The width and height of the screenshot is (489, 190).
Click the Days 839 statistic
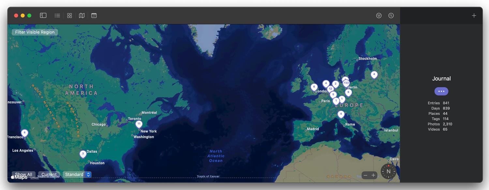[440, 108]
